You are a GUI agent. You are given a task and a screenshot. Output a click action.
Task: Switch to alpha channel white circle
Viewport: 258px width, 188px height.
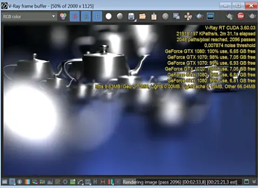pyautogui.click(x=108, y=17)
